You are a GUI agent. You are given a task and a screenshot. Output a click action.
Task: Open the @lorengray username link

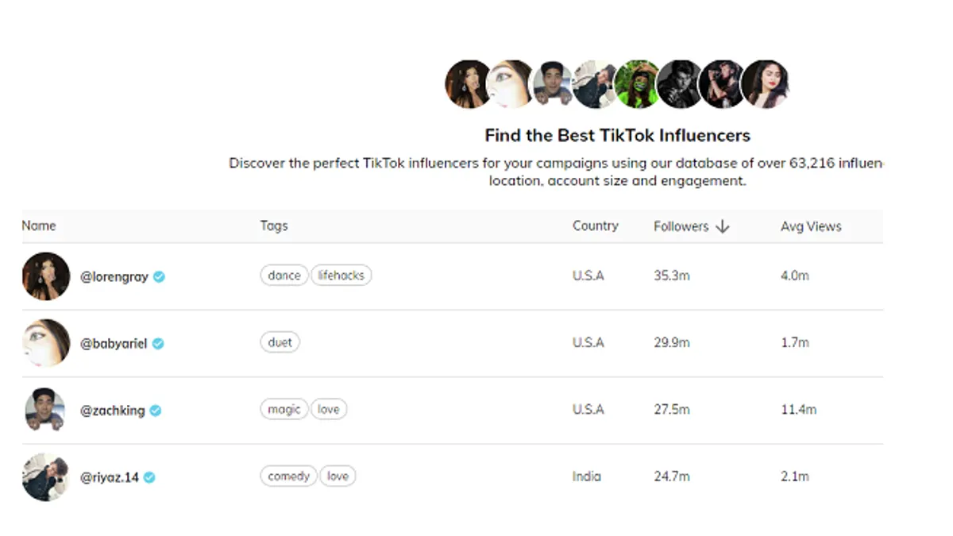tap(114, 277)
